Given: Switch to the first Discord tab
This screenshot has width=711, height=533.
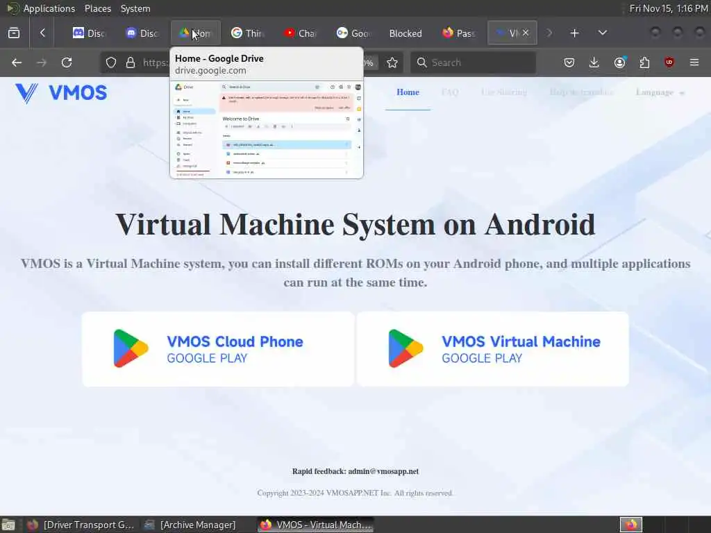Looking at the screenshot, I should pyautogui.click(x=89, y=33).
